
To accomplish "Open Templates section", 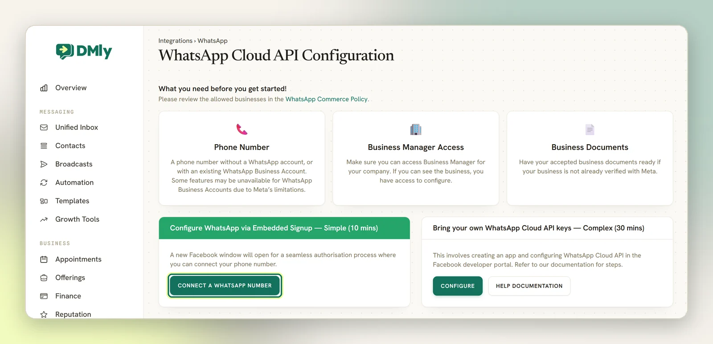I will (x=72, y=201).
